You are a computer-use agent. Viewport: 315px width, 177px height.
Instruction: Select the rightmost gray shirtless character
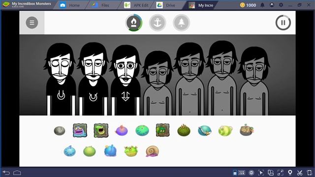254,81
